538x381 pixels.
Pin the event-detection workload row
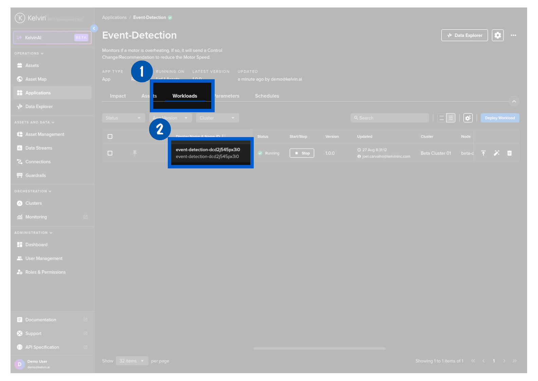(135, 153)
